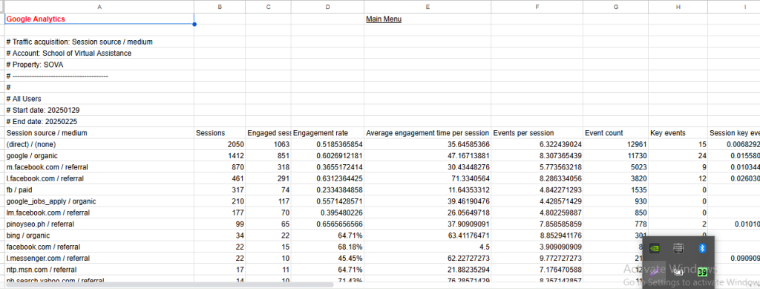This screenshot has width=760, height=289.
Task: Select the l.messenger.com / referral cell
Action: tap(99, 259)
